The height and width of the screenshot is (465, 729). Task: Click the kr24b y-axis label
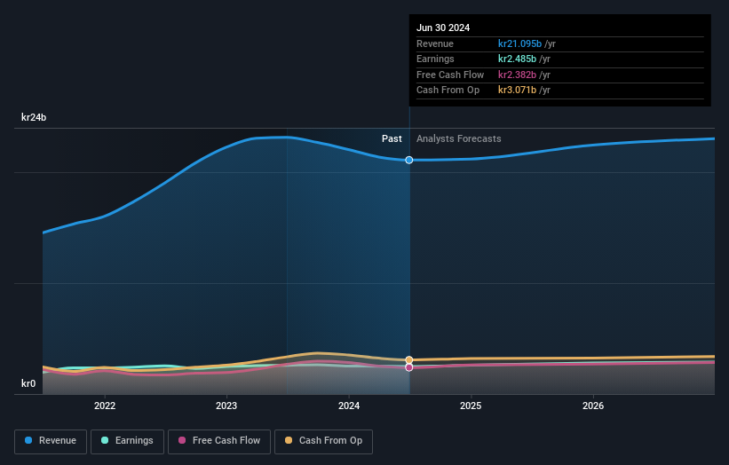pos(34,117)
